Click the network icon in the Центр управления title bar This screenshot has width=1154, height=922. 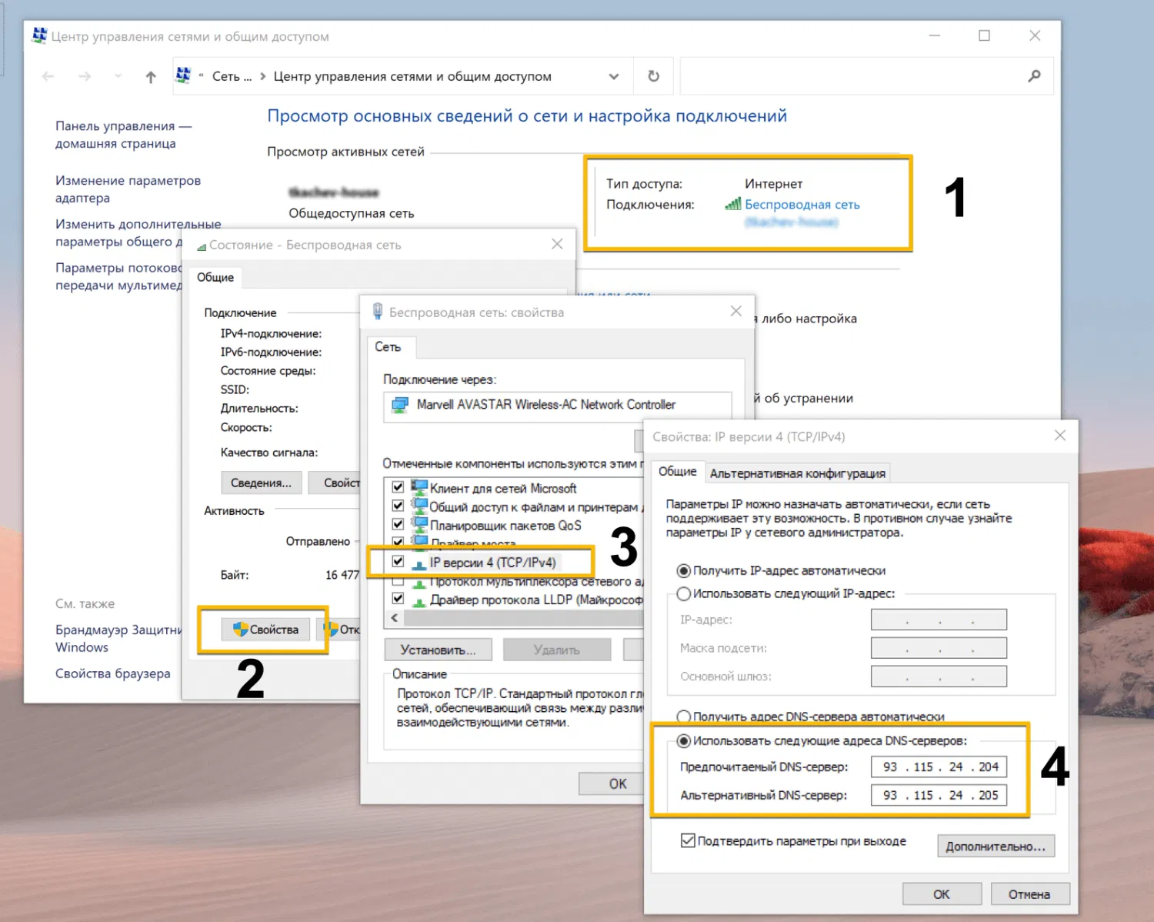tap(38, 35)
